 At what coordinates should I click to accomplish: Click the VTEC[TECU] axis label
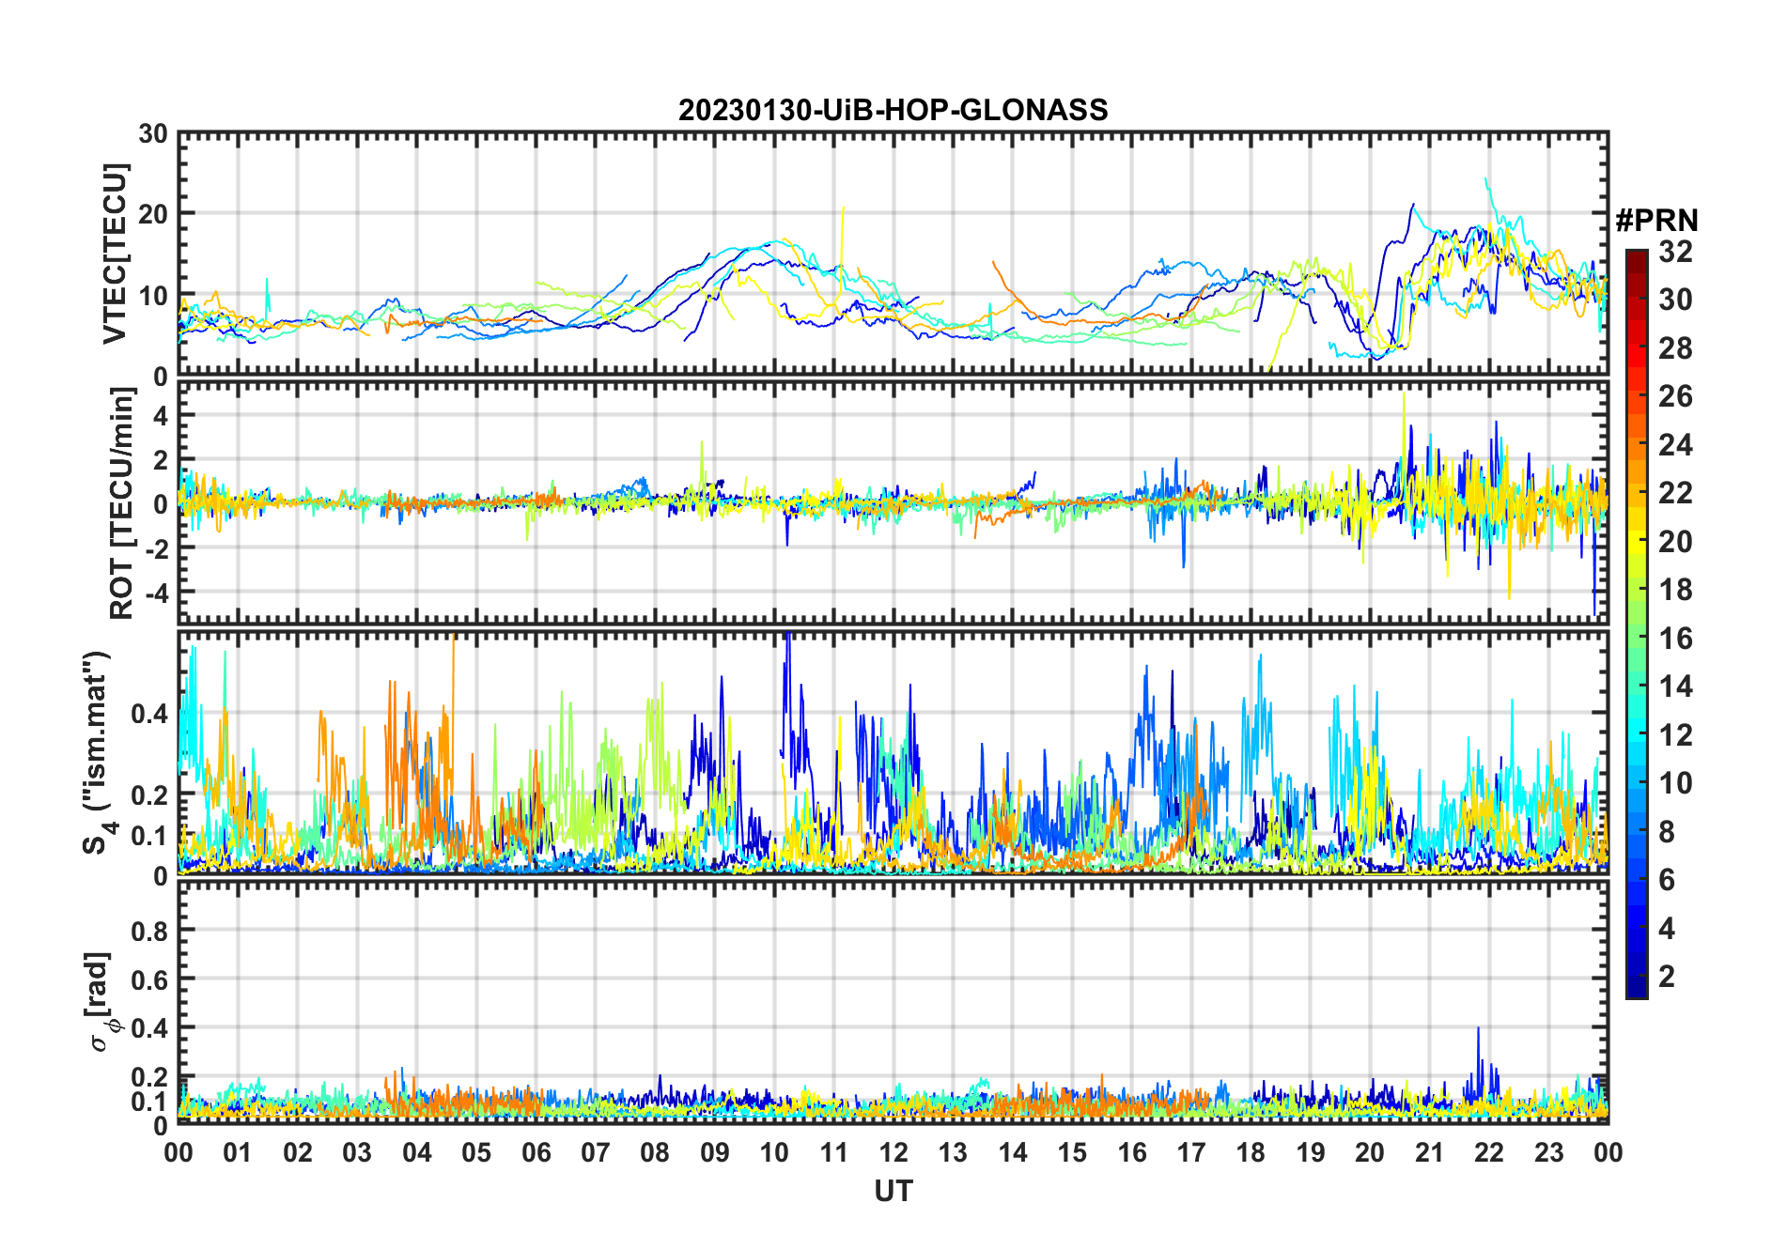[116, 254]
